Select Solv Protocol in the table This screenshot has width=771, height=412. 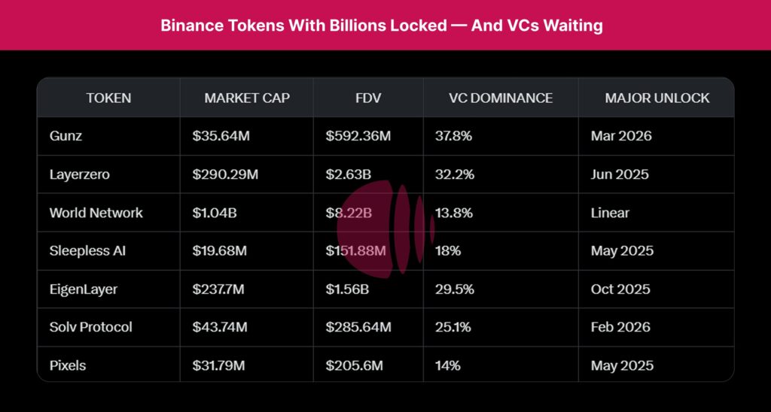tap(91, 327)
